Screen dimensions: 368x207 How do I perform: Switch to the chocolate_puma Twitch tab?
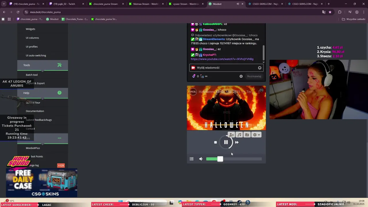tap(26, 4)
